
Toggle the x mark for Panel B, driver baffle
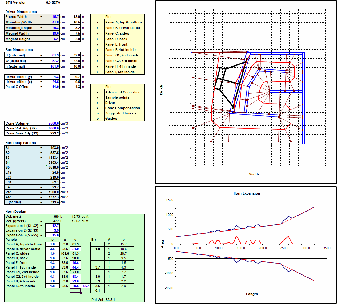(x=98, y=28)
